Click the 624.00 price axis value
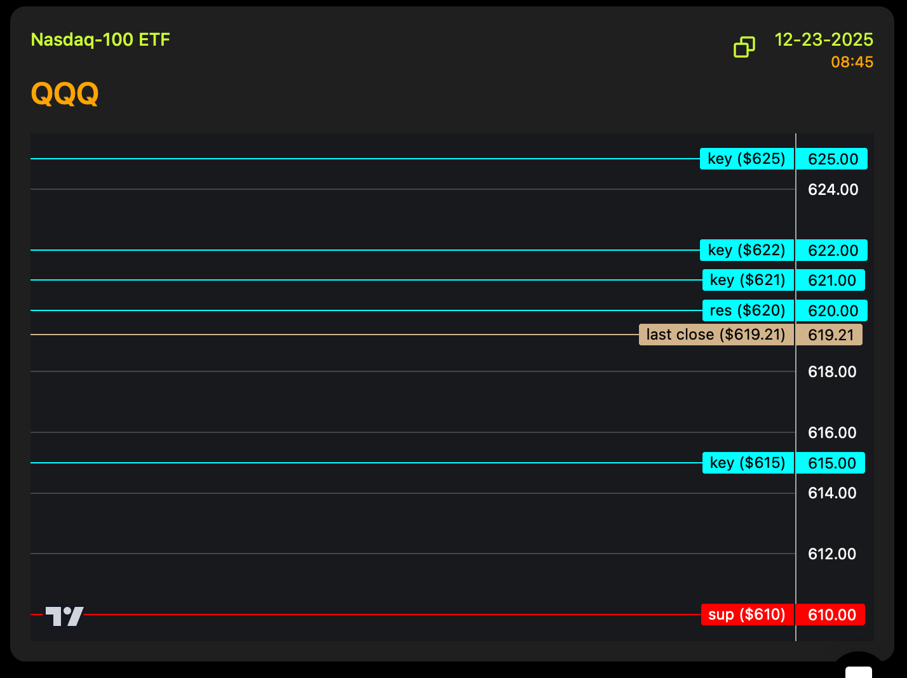The height and width of the screenshot is (678, 907). (833, 190)
